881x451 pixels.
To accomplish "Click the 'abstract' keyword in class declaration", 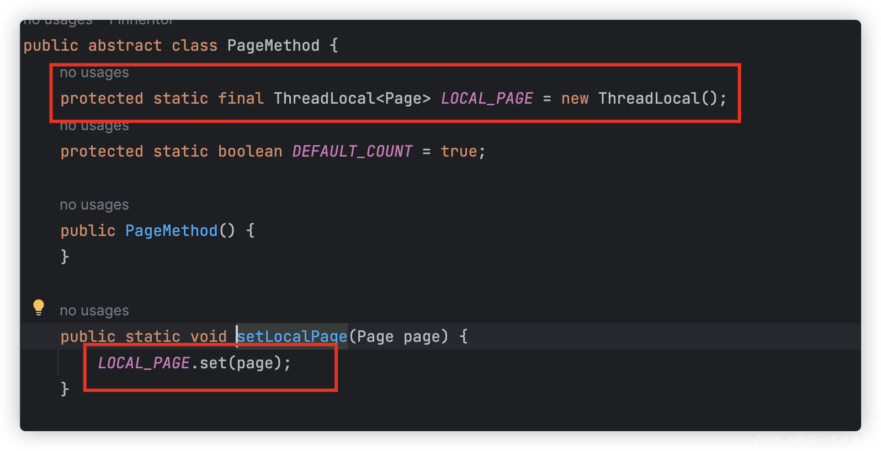I will click(125, 45).
